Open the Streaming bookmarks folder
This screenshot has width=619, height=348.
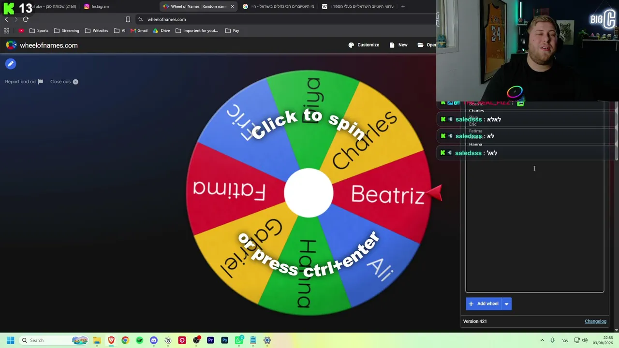coord(67,30)
